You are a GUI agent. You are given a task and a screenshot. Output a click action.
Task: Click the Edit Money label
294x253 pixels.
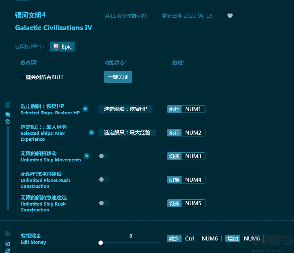click(33, 242)
